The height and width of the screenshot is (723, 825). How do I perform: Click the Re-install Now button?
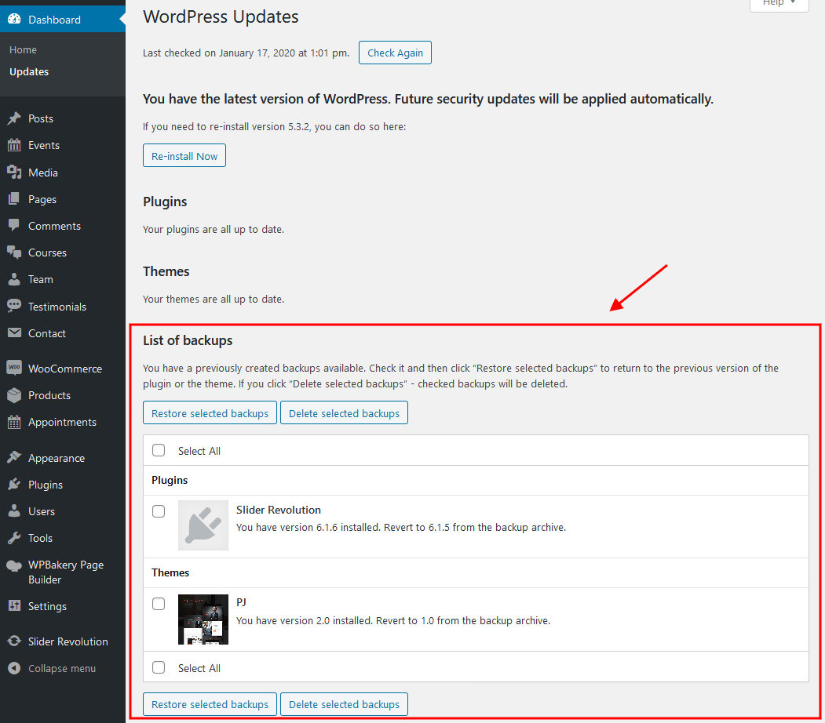pos(184,155)
